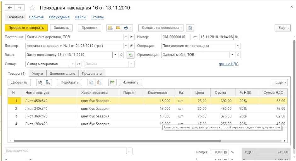Click data collection terminal icon in goods toolbar
The image size is (296, 161).
(48, 82)
